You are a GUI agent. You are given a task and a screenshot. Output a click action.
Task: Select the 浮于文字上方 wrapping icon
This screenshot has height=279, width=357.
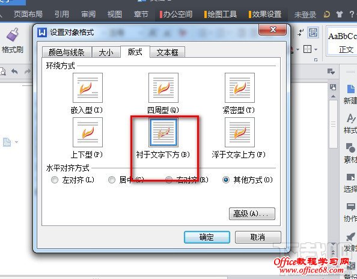pyautogui.click(x=240, y=132)
